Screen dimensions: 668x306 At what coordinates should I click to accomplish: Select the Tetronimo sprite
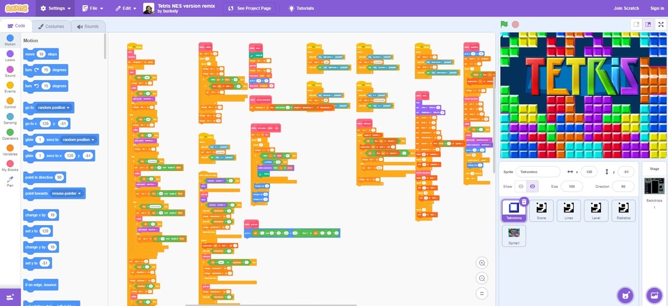[514, 211]
